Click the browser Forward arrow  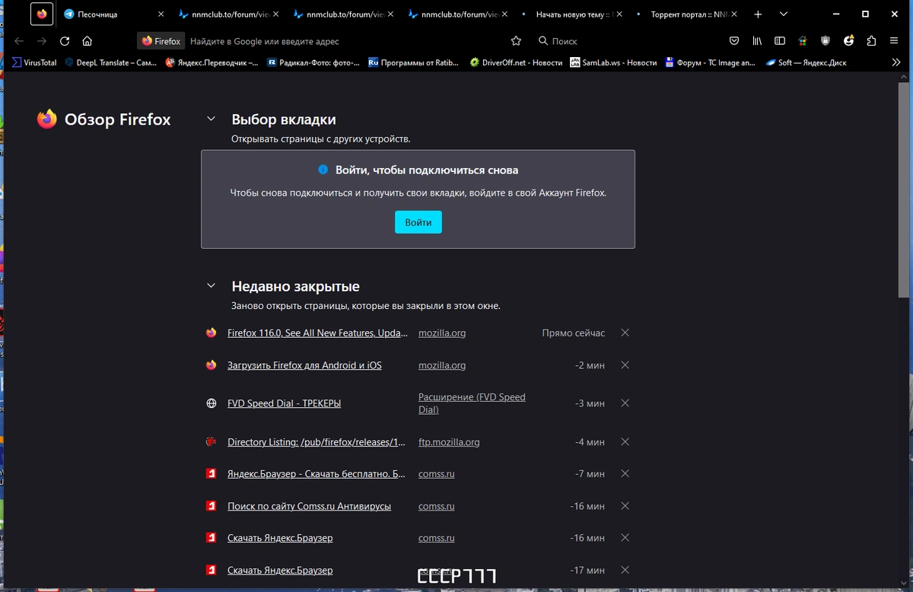pyautogui.click(x=42, y=41)
